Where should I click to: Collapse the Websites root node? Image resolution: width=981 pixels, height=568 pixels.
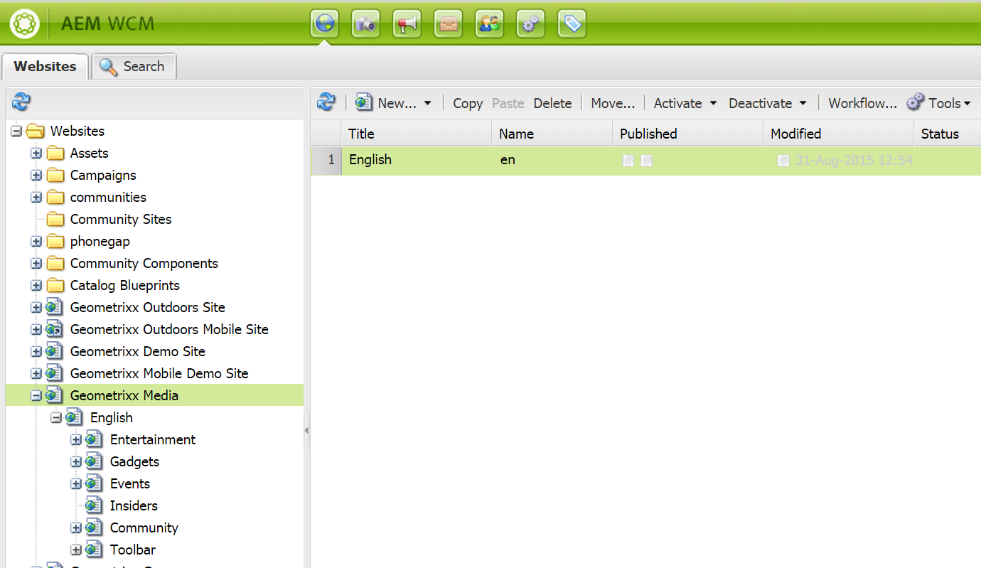16,132
